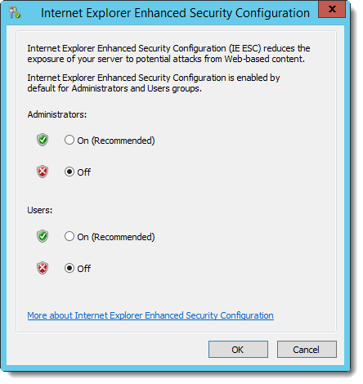
Task: Click "On (Recommended)" label text under Administrators
Action: [116, 141]
